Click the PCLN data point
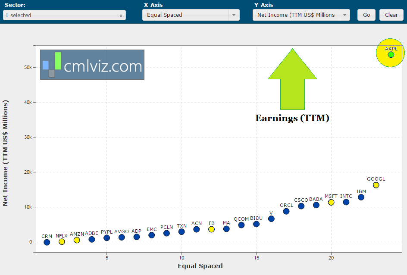Image resolution: width=407 pixels, height=275 pixels. coord(167,233)
